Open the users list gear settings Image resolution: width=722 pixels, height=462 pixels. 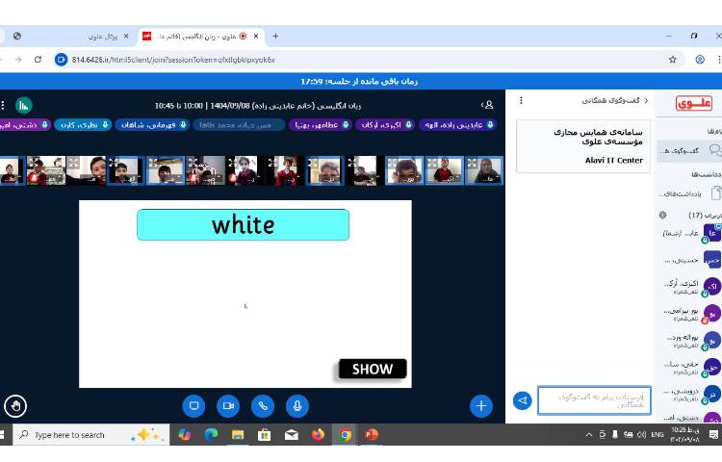click(662, 215)
